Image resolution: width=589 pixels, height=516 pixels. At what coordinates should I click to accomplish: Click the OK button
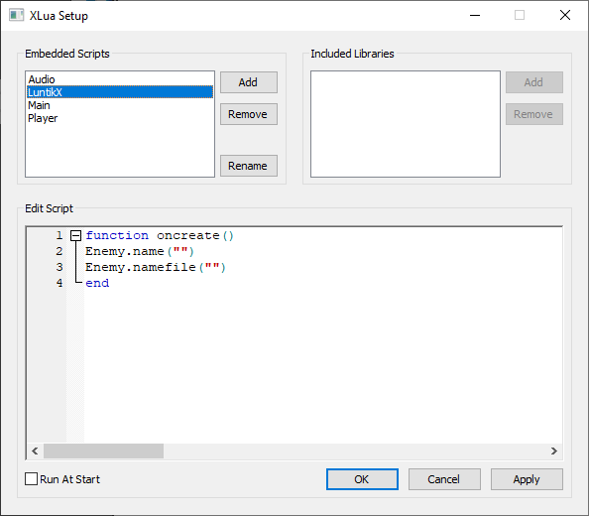362,479
